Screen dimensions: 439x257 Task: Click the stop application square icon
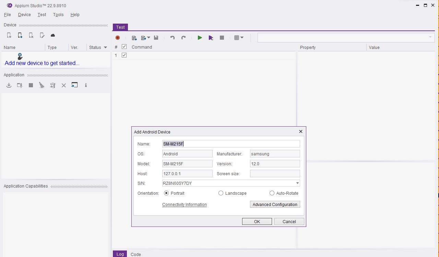31,85
